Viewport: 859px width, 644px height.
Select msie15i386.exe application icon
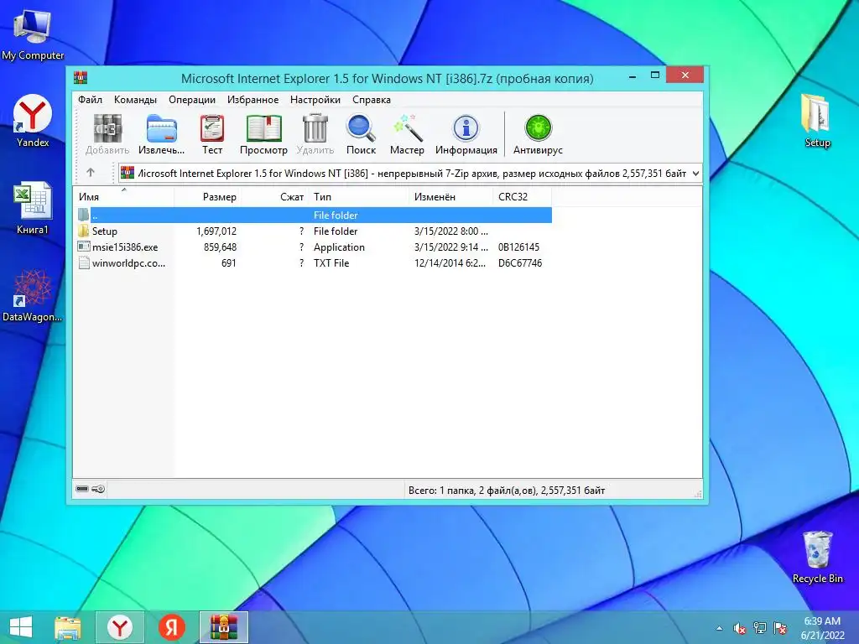click(84, 247)
